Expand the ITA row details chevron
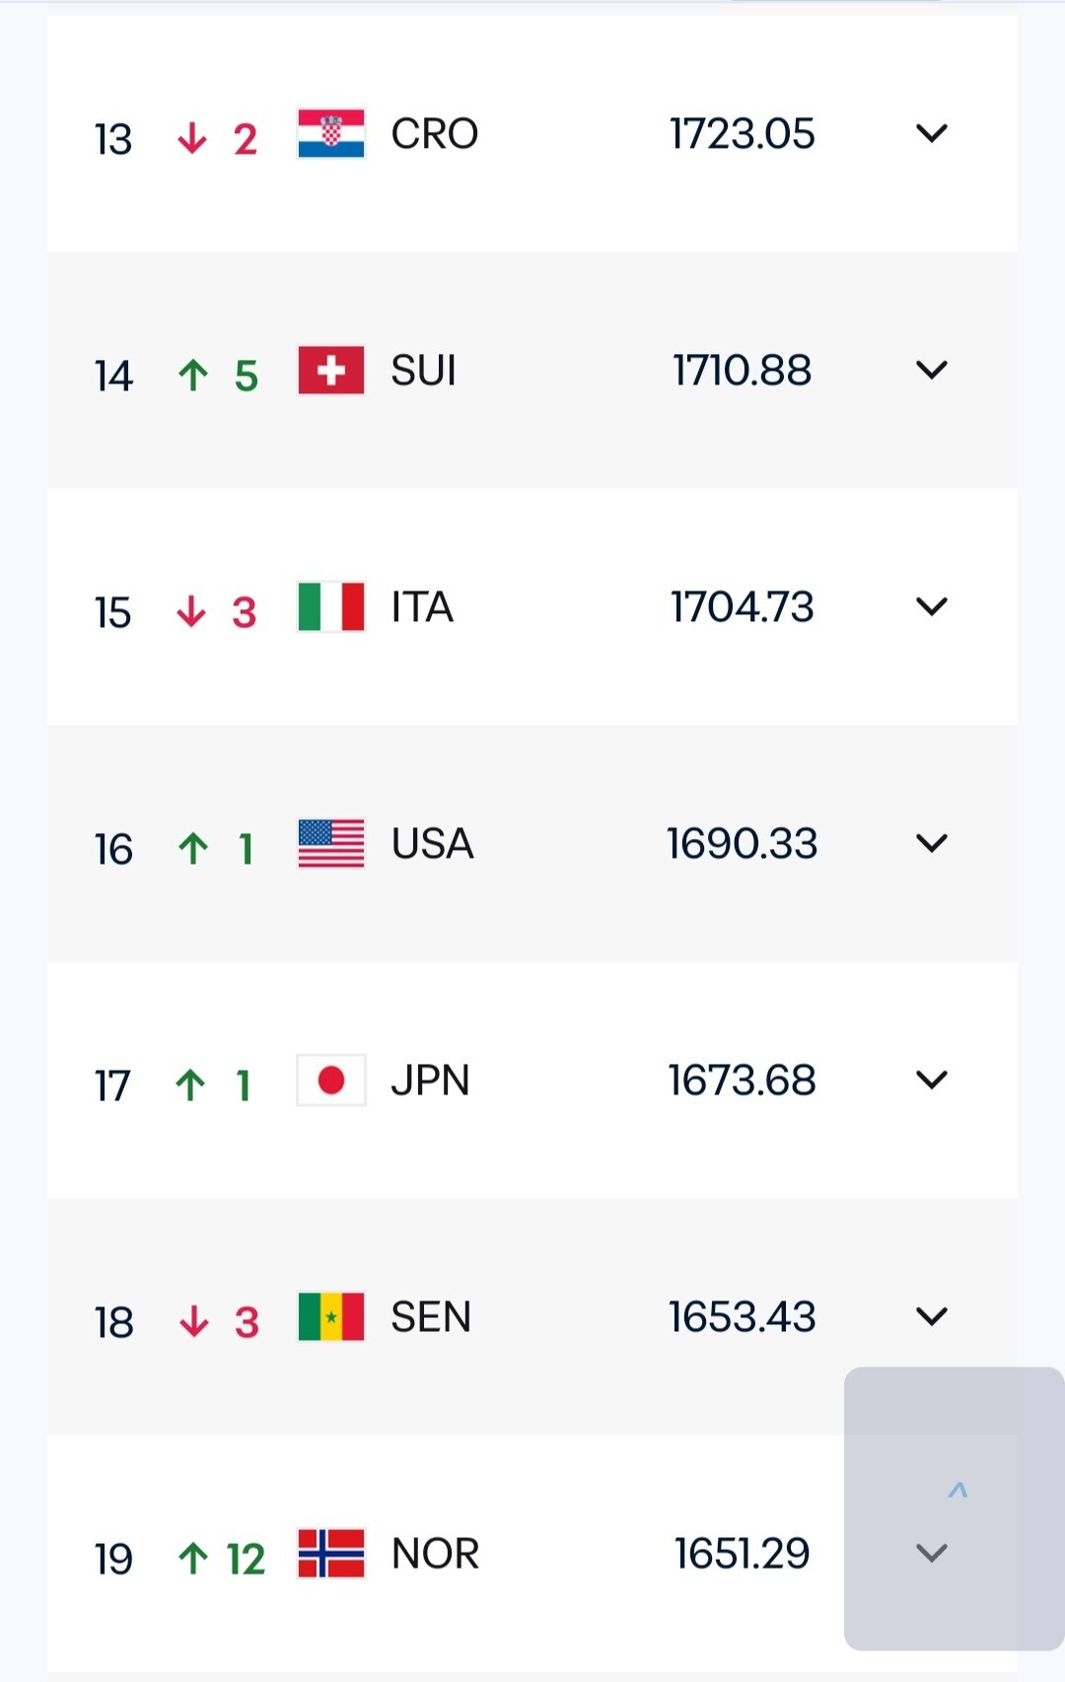 931,606
